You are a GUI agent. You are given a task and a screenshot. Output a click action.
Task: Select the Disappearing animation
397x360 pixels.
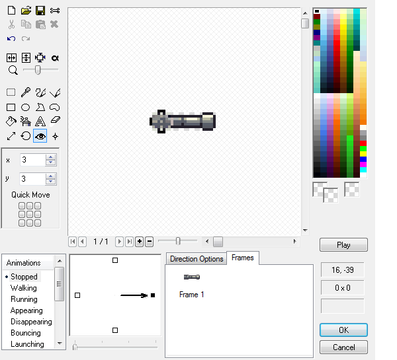point(31,322)
